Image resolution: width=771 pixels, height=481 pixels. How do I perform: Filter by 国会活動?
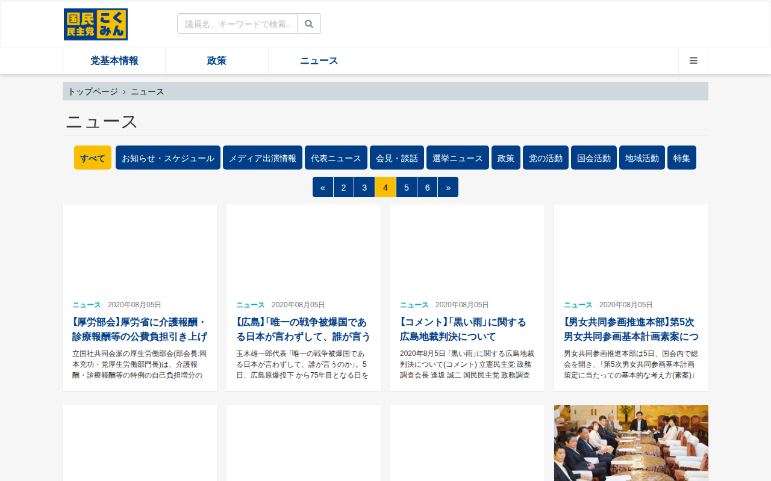point(594,158)
